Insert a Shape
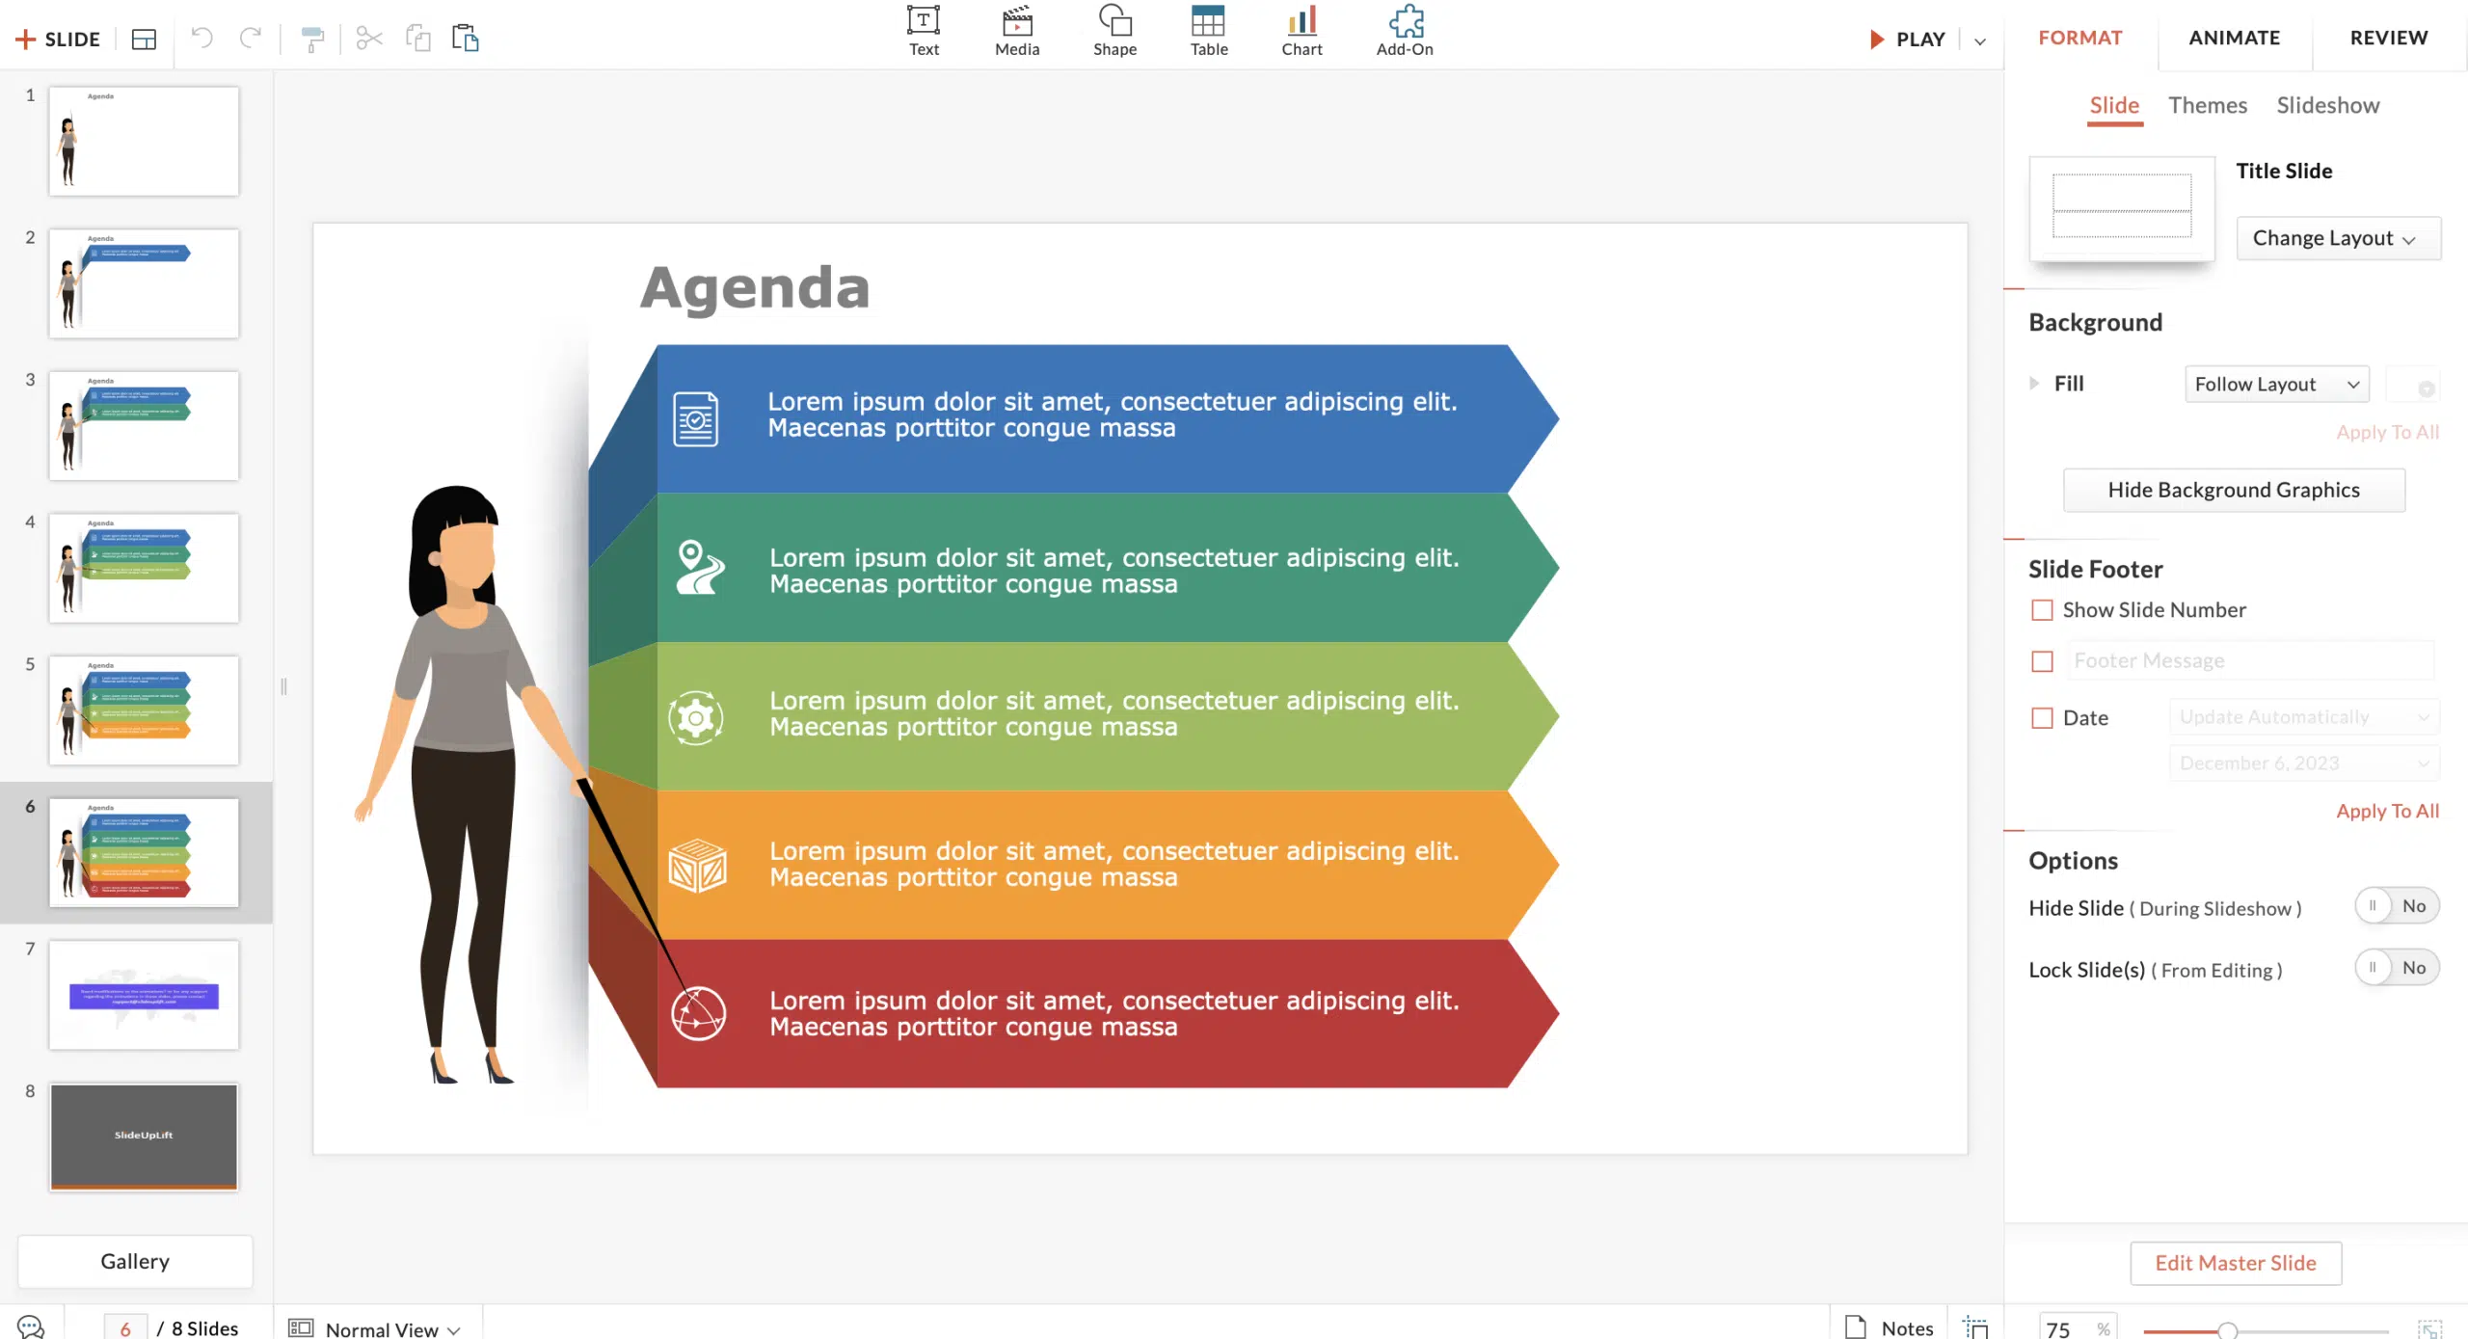This screenshot has width=2468, height=1339. click(x=1114, y=31)
